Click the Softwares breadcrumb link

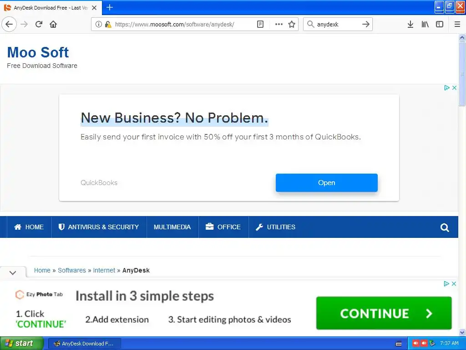point(71,270)
